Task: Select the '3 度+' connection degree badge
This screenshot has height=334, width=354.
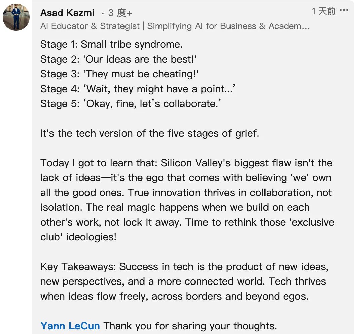Action: pyautogui.click(x=120, y=13)
